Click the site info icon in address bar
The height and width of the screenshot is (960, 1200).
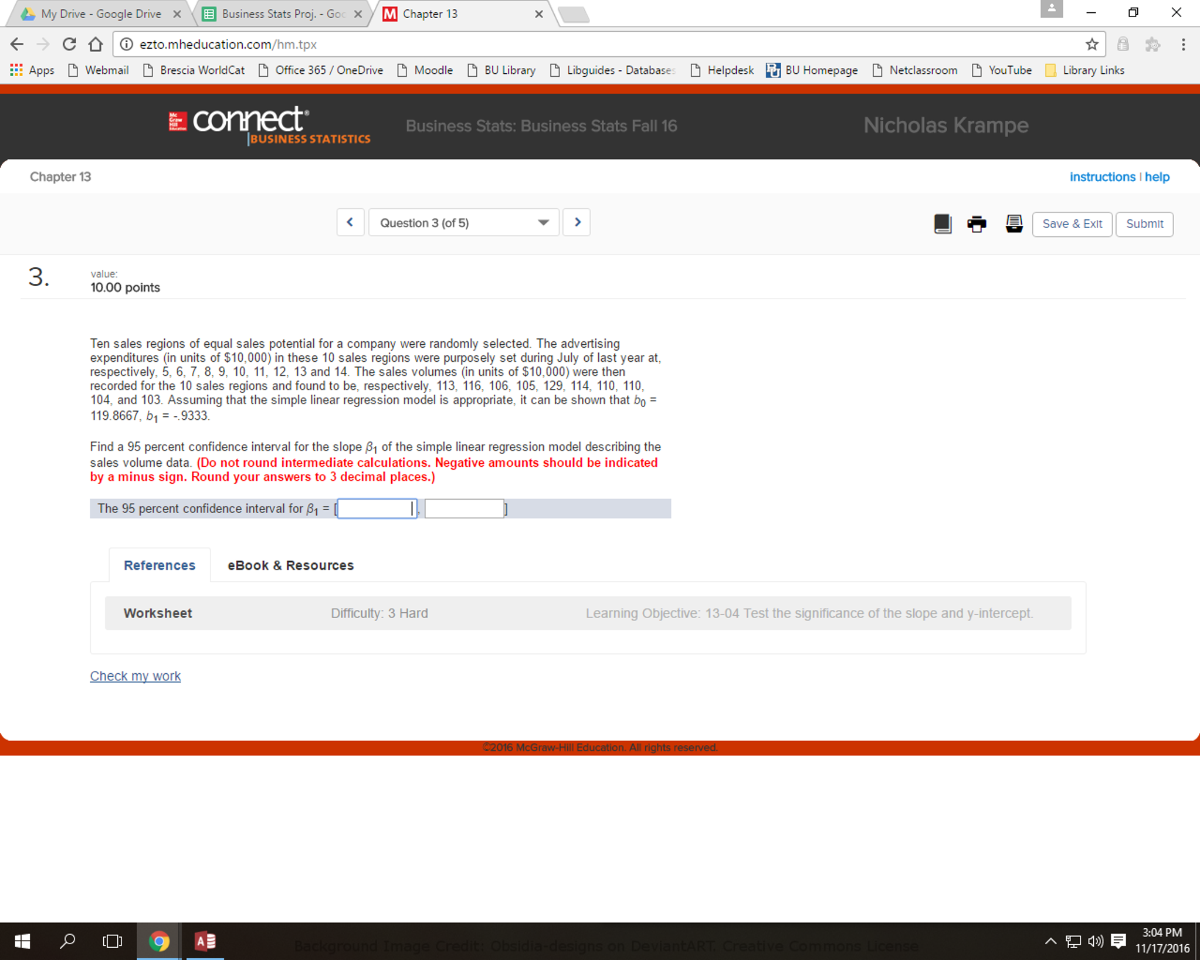126,44
